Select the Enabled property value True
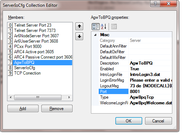 click(150, 69)
